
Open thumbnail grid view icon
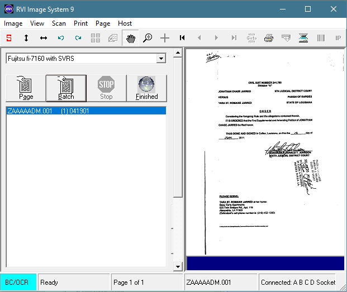96,38
